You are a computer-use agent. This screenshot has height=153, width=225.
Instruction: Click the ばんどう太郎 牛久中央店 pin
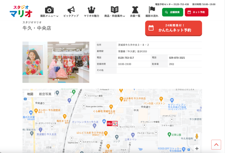106,133
